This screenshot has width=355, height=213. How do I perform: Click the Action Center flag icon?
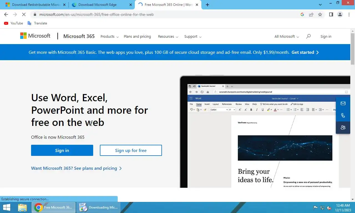(316, 207)
